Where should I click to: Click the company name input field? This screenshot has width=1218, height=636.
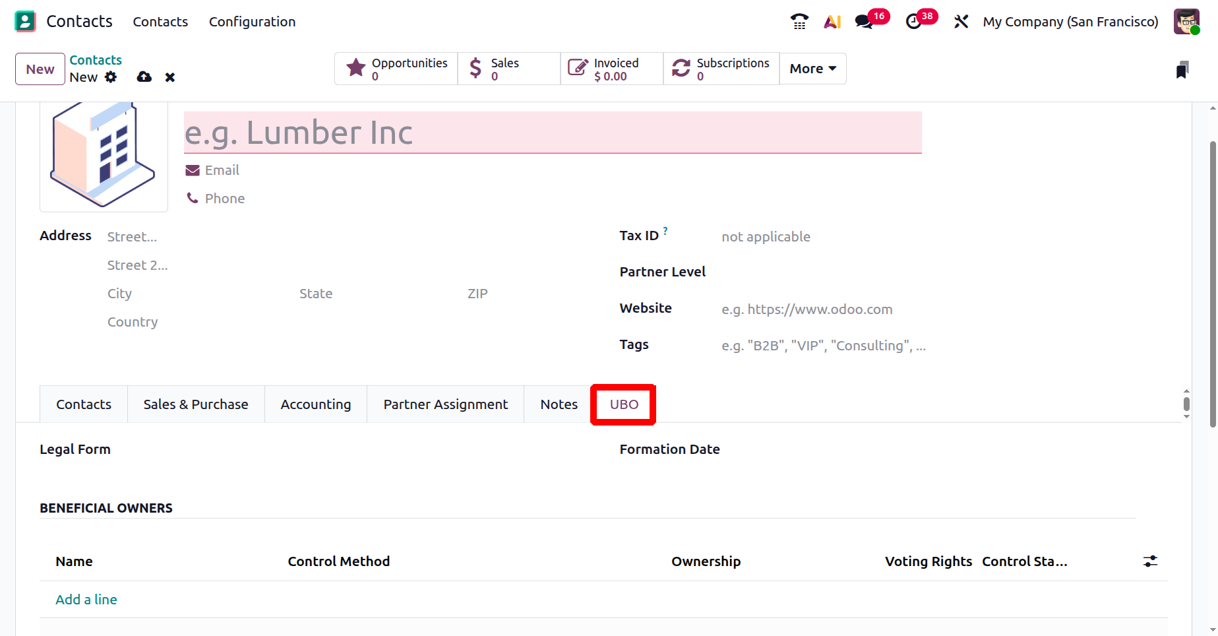coord(552,133)
